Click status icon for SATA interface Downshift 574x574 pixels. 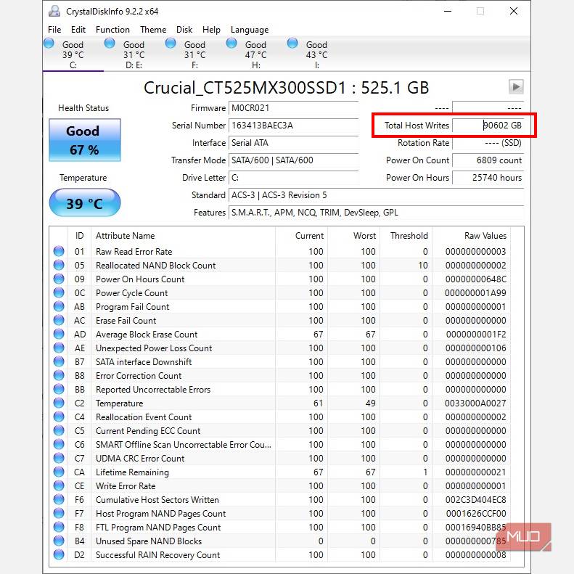59,361
